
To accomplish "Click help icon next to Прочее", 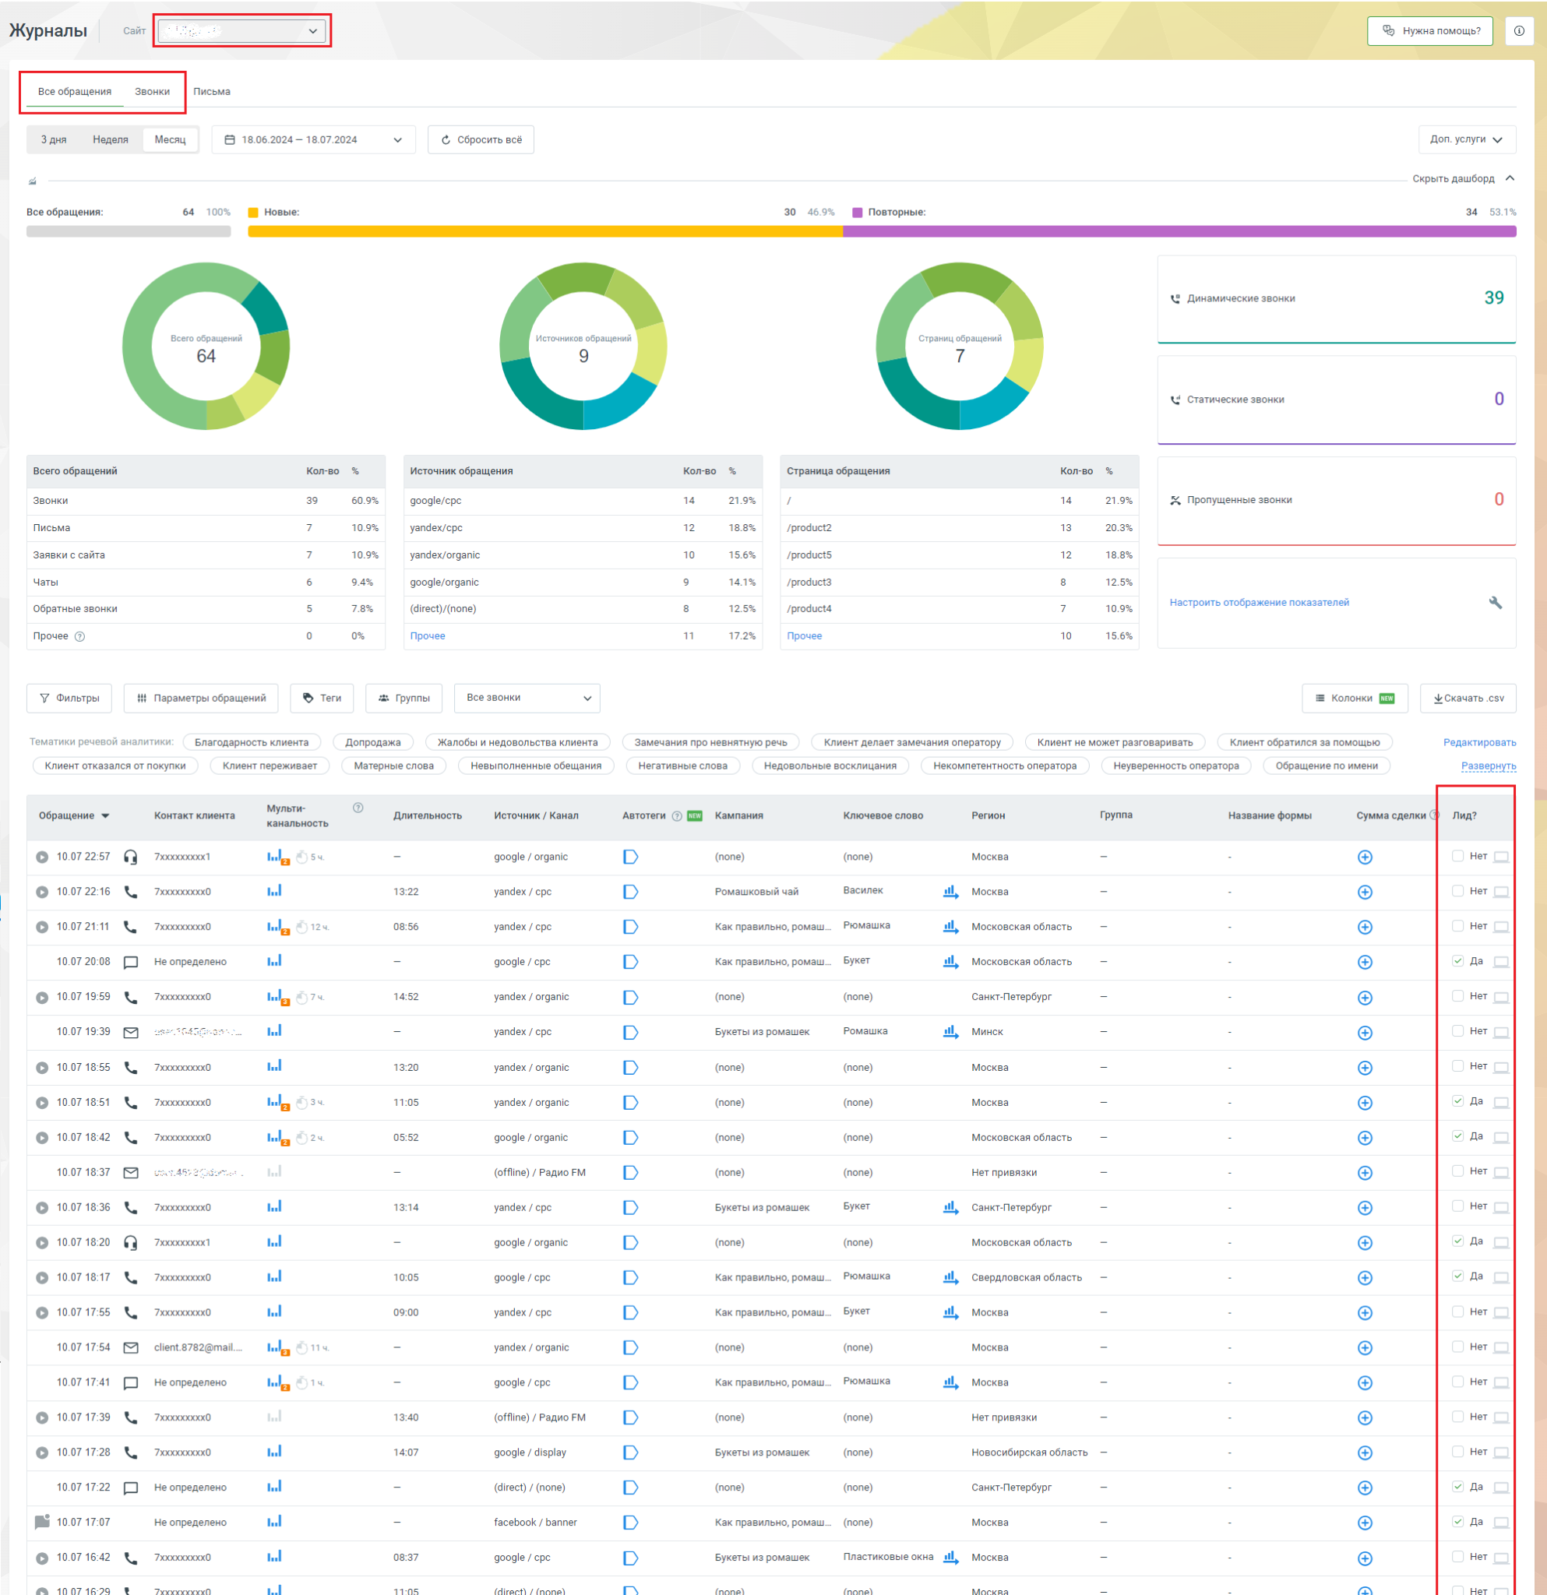I will pyautogui.click(x=79, y=636).
